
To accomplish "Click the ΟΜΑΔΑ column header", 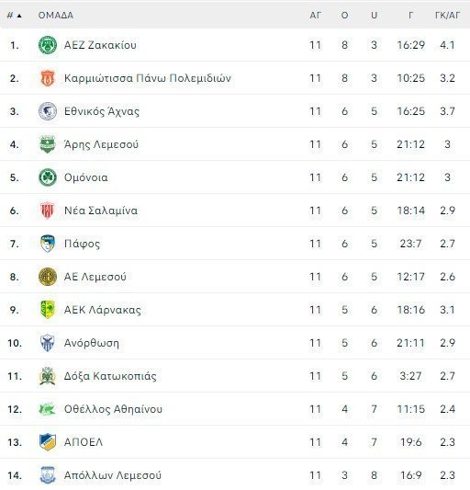I will point(56,16).
